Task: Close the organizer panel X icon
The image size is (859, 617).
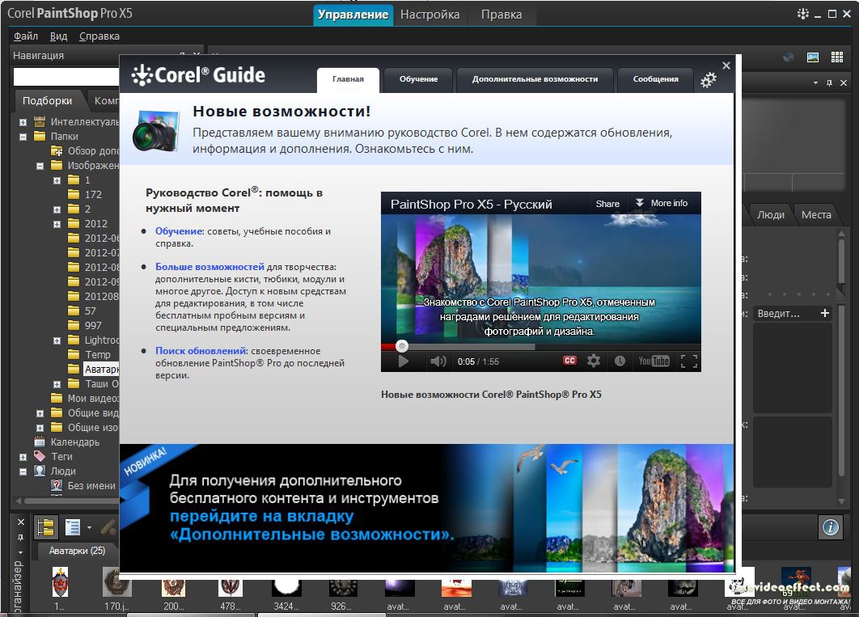Action: [x=21, y=522]
